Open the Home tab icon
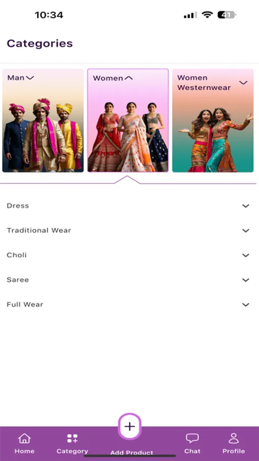Image resolution: width=259 pixels, height=461 pixels. point(25,438)
